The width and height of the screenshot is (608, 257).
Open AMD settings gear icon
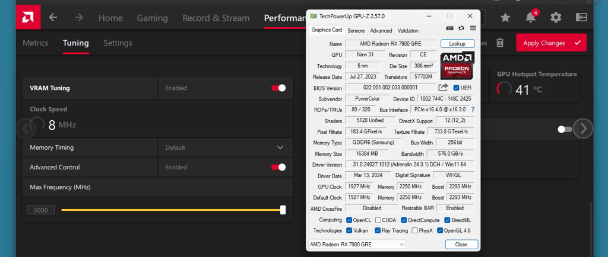pos(556,17)
